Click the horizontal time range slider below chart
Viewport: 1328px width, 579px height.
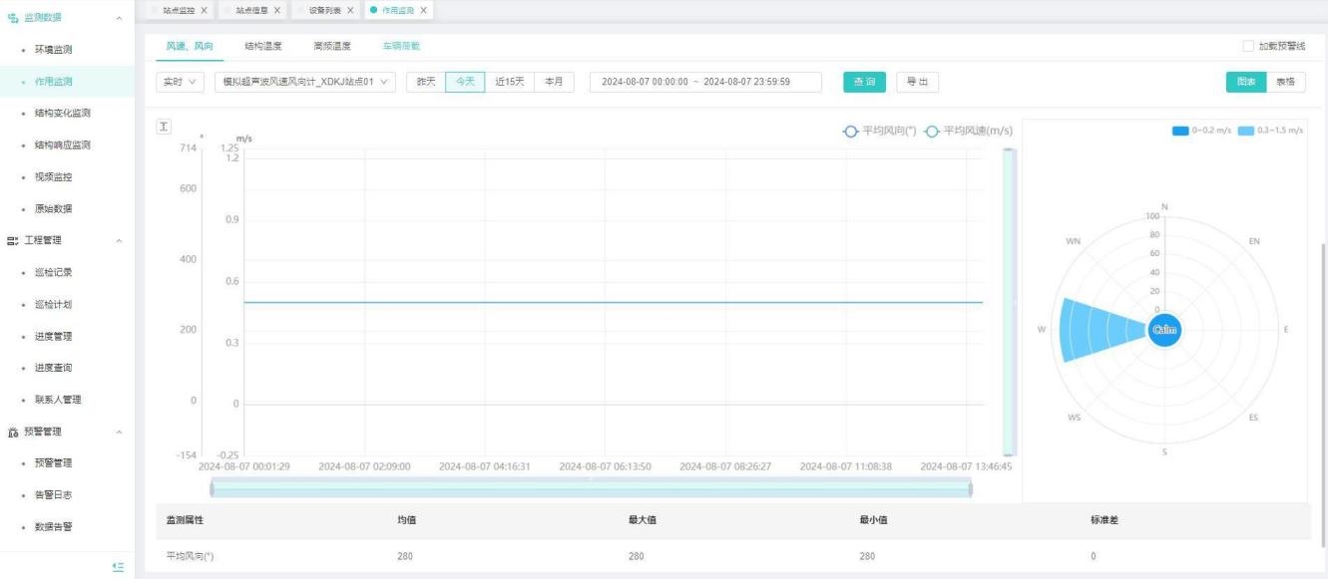tap(591, 487)
